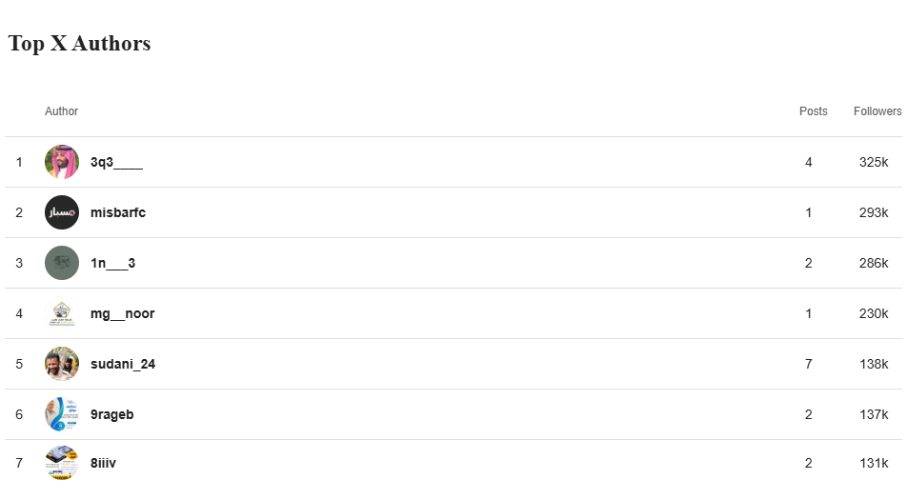Screen dimensions: 907x500
Task: Open the 9rageb username link
Action: point(112,415)
